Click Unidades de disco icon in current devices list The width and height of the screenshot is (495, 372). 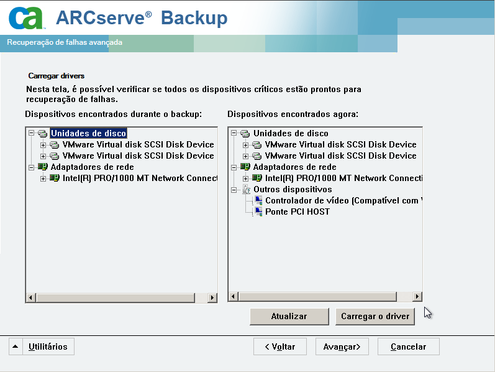tap(245, 133)
